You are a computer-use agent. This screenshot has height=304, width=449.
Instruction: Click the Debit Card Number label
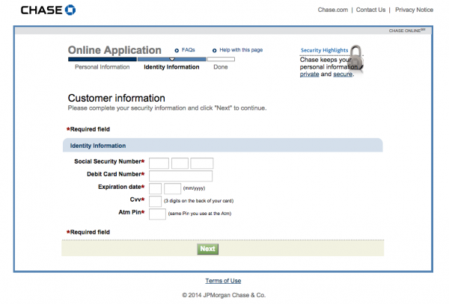114,174
